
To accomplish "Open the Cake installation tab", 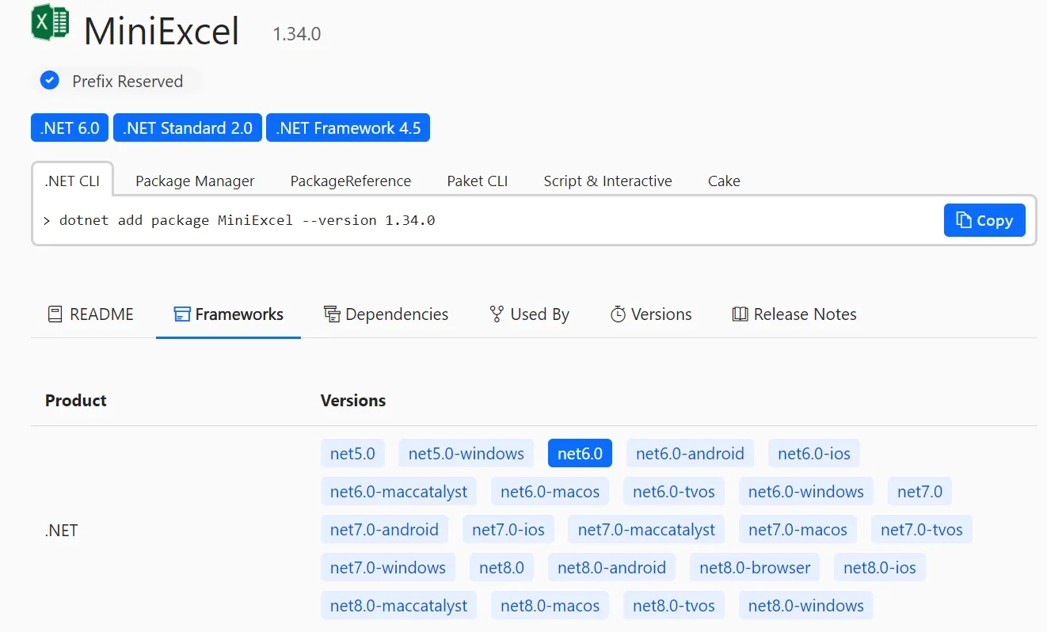I will pyautogui.click(x=723, y=181).
